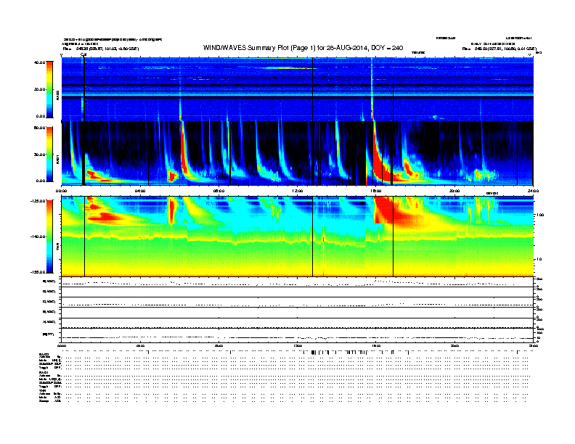The image size is (575, 444).
Task: Click the 30.00 label on RAD1 color scale
Action: pyautogui.click(x=40, y=155)
